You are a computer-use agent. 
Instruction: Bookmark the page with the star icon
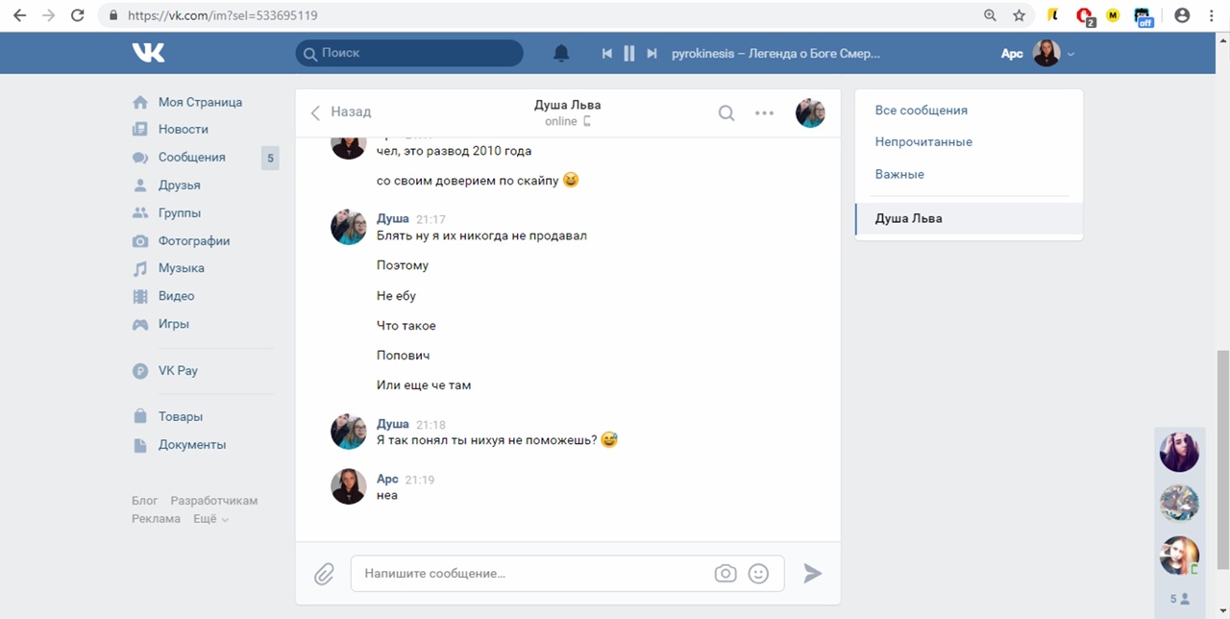[x=1019, y=15]
